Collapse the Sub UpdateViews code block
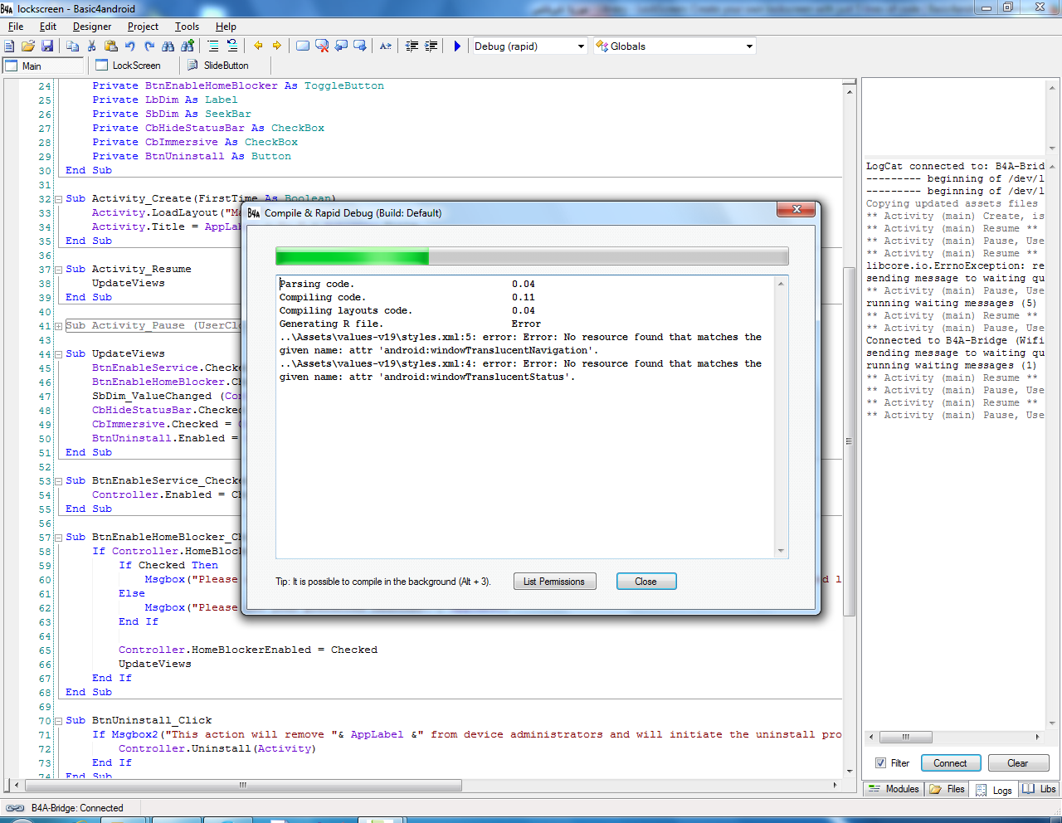The width and height of the screenshot is (1062, 823). (x=59, y=354)
